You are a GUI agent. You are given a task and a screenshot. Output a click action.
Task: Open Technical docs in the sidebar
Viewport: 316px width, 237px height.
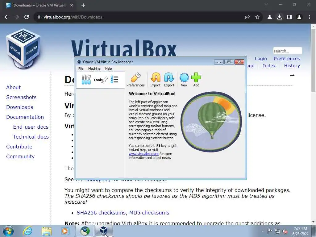pos(31,137)
